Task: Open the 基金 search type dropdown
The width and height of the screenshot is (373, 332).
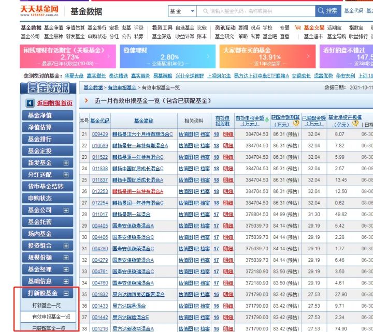Action: point(182,11)
